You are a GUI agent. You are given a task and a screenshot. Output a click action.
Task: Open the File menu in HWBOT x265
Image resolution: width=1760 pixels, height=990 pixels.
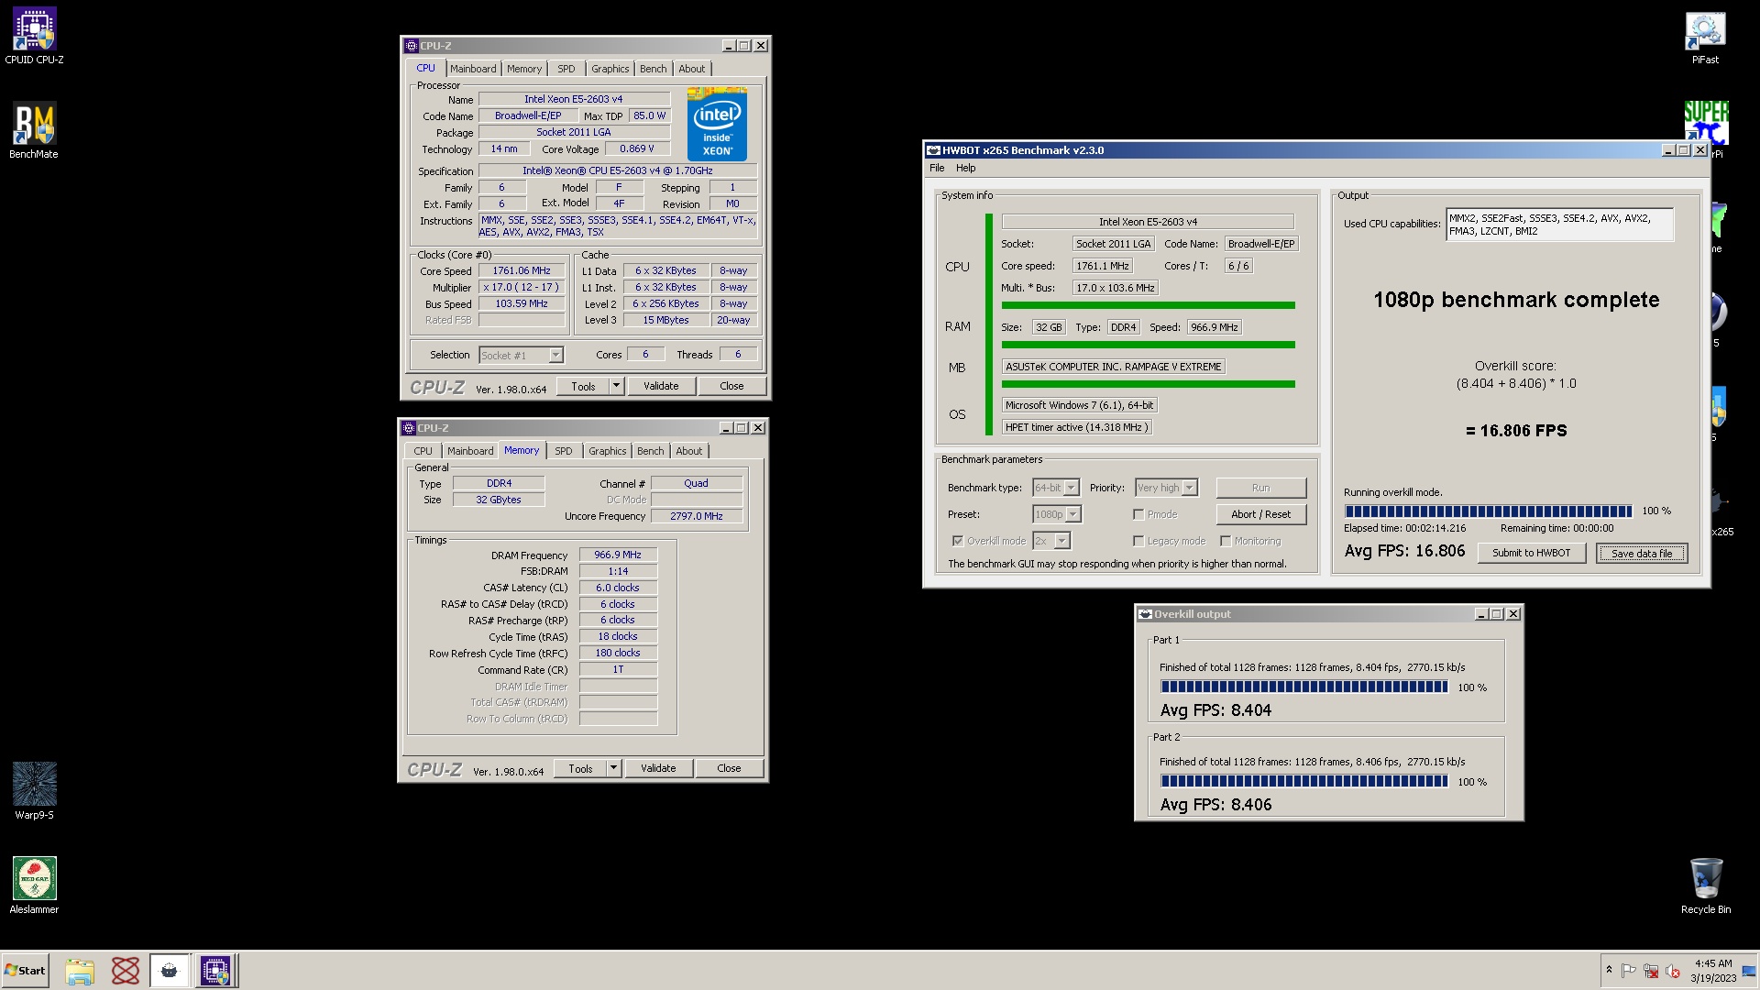tap(937, 168)
